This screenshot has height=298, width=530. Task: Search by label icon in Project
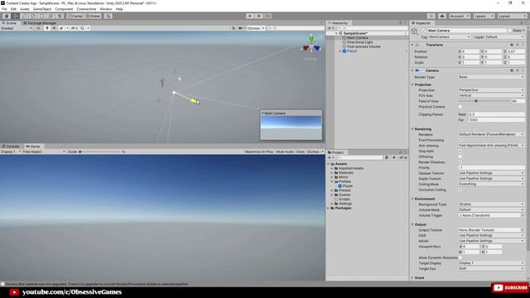(x=394, y=157)
